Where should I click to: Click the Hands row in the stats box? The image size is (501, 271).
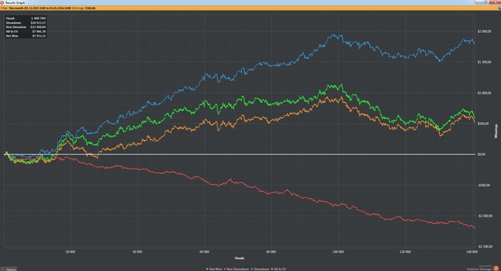tap(26, 19)
